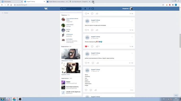Open the notifications bell in VK header
Image resolution: width=181 pixels, height=101 pixels.
click(85, 9)
